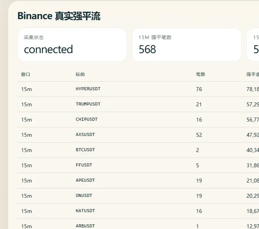The height and width of the screenshot is (229, 259).
Task: Click the partially visible 强平金 column header
Action: 253,74
